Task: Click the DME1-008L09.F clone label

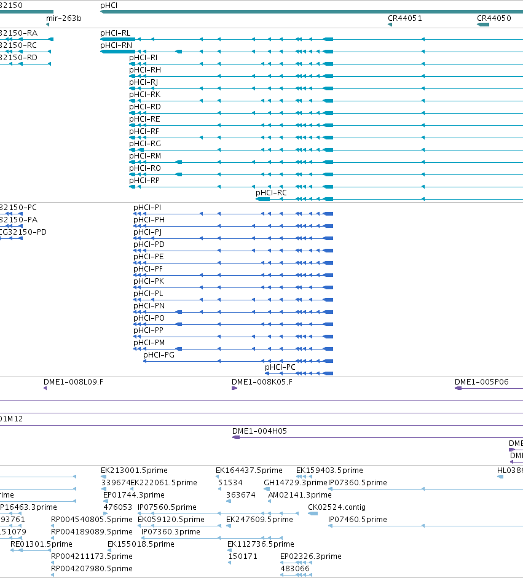Action: [x=73, y=382]
